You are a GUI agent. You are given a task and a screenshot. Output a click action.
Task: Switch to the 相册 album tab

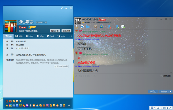pos(19,36)
